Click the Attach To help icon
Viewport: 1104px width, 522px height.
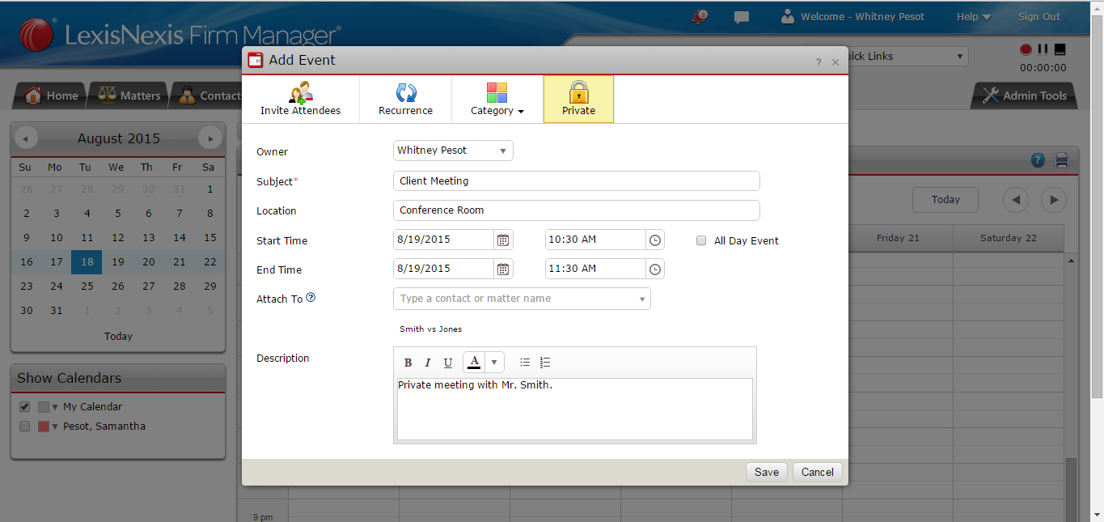point(311,298)
